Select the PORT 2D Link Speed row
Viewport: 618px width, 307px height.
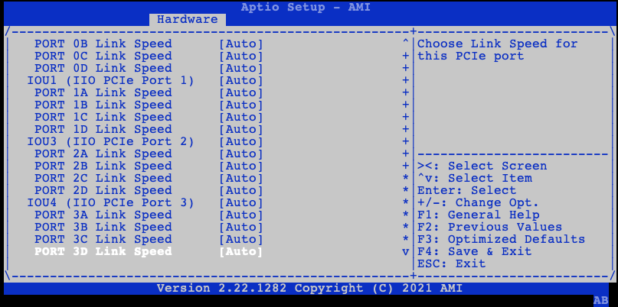(149, 190)
